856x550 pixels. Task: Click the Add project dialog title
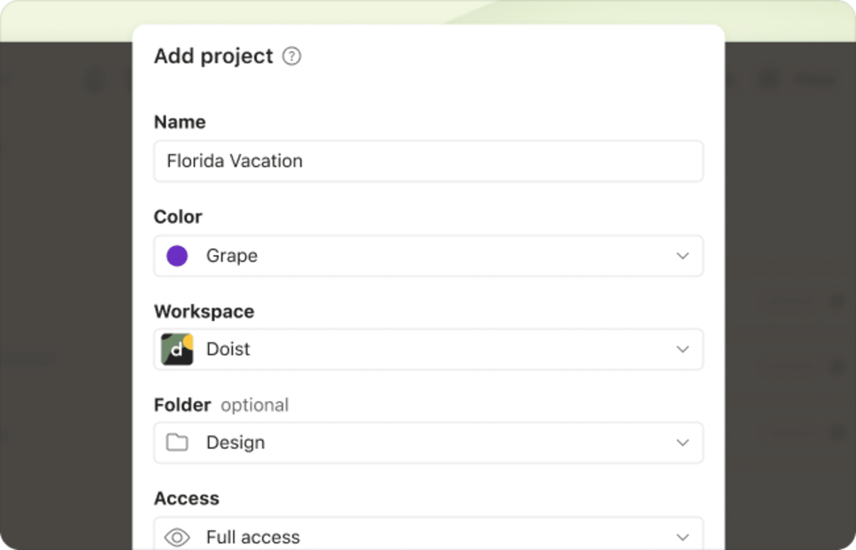[213, 56]
